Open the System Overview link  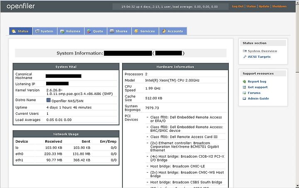pos(262,51)
